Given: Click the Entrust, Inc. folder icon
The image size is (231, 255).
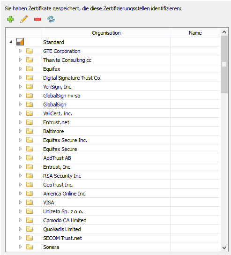Looking at the screenshot, I should point(30,167).
